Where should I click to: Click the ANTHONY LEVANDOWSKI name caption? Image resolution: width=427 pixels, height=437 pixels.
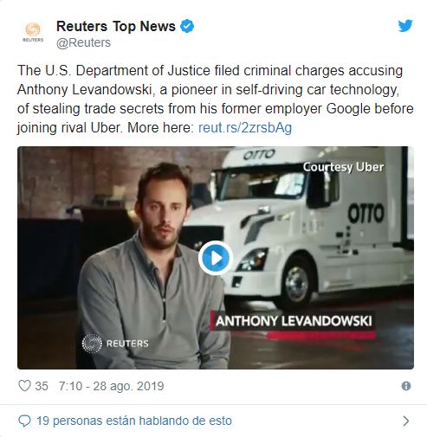[294, 321]
